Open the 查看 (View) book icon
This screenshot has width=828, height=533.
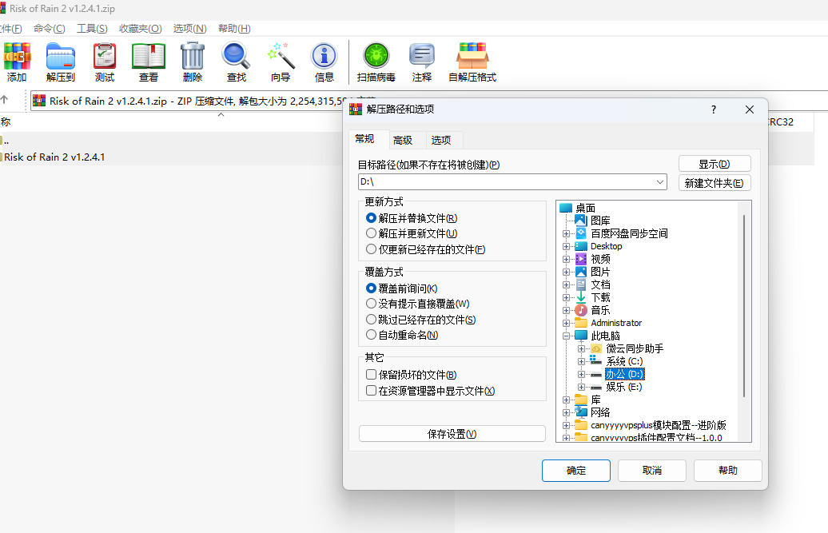click(x=149, y=62)
